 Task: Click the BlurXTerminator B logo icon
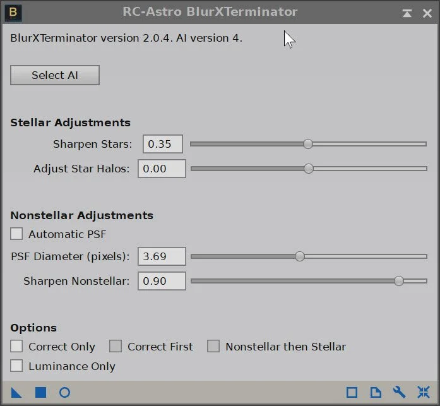point(13,13)
